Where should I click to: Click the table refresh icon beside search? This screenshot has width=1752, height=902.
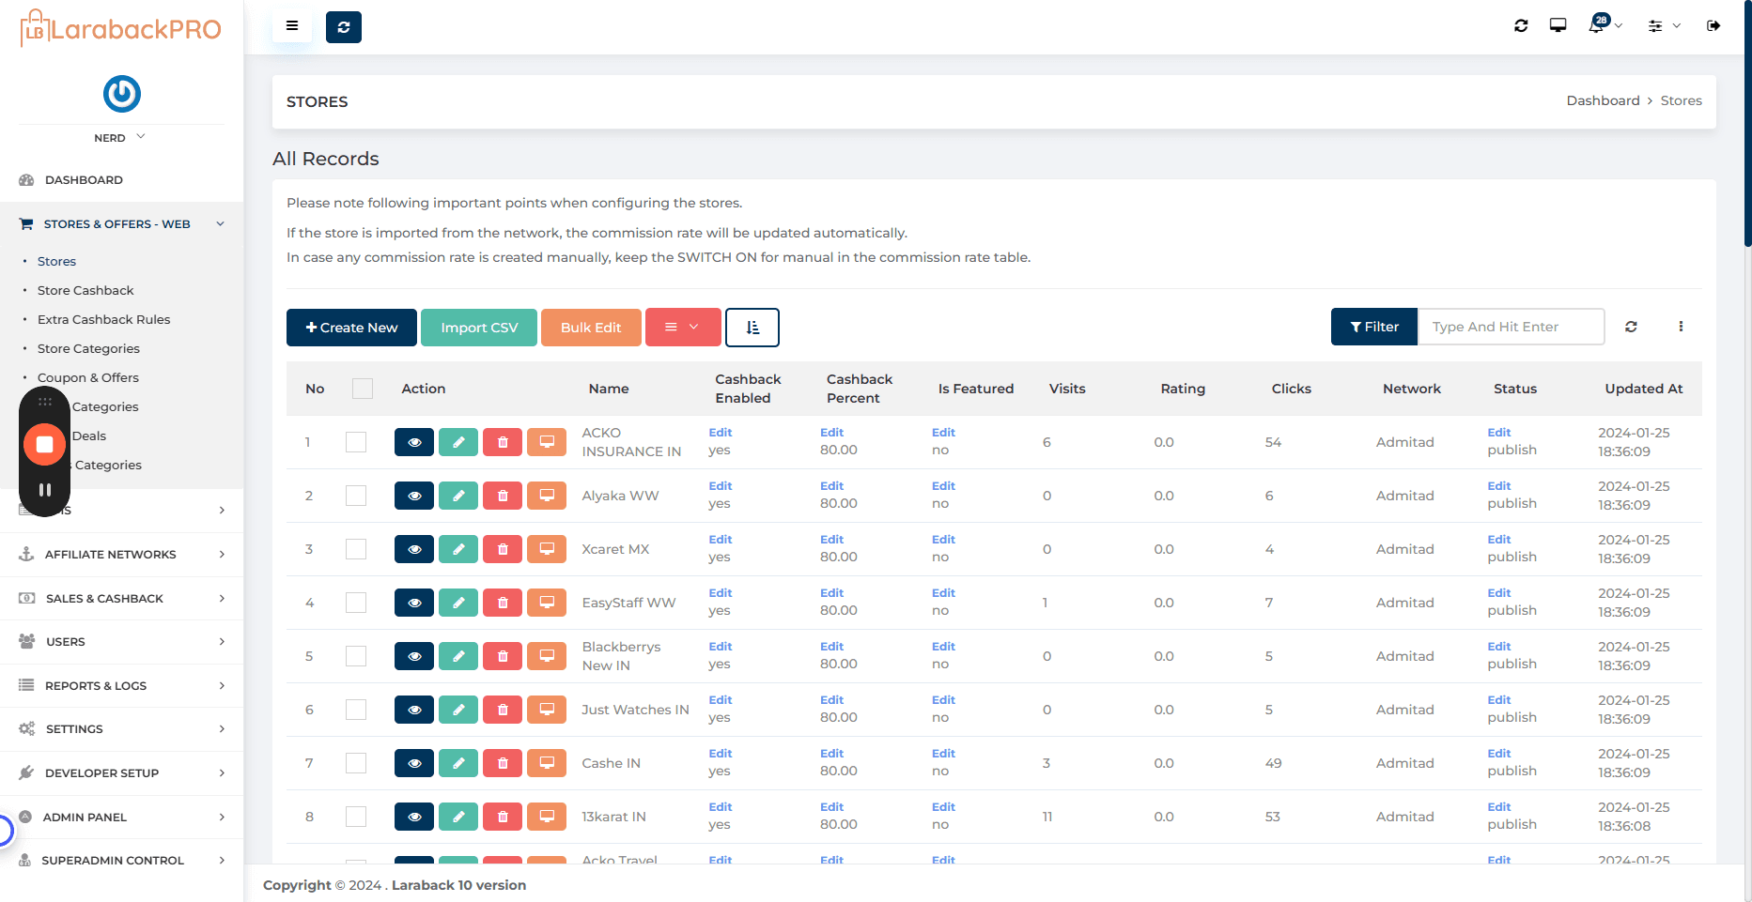click(1631, 327)
